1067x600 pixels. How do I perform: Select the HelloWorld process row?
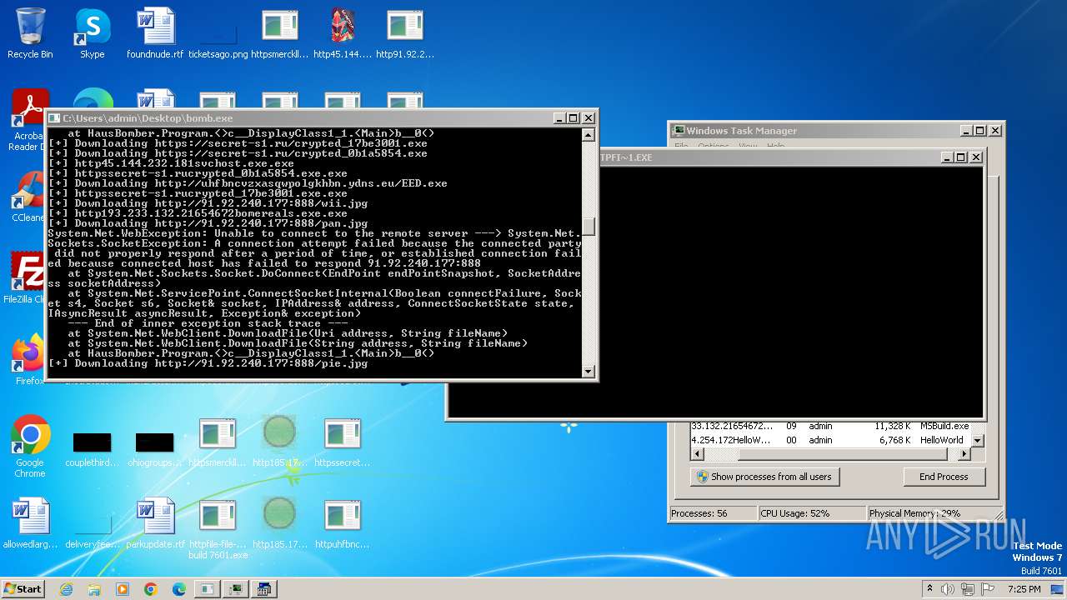coord(831,440)
